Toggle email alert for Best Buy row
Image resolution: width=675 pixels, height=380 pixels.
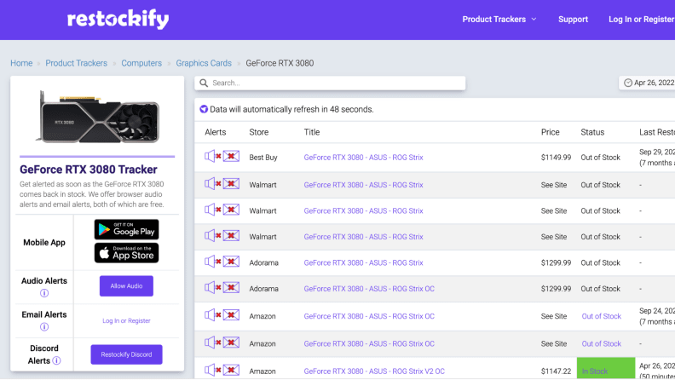[231, 156]
